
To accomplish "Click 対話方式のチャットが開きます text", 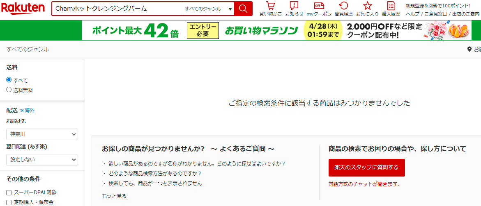I will coord(364,184).
